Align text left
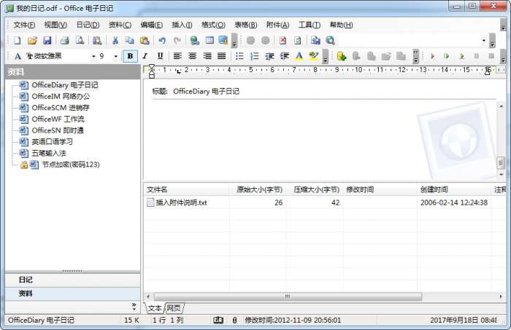 click(177, 56)
